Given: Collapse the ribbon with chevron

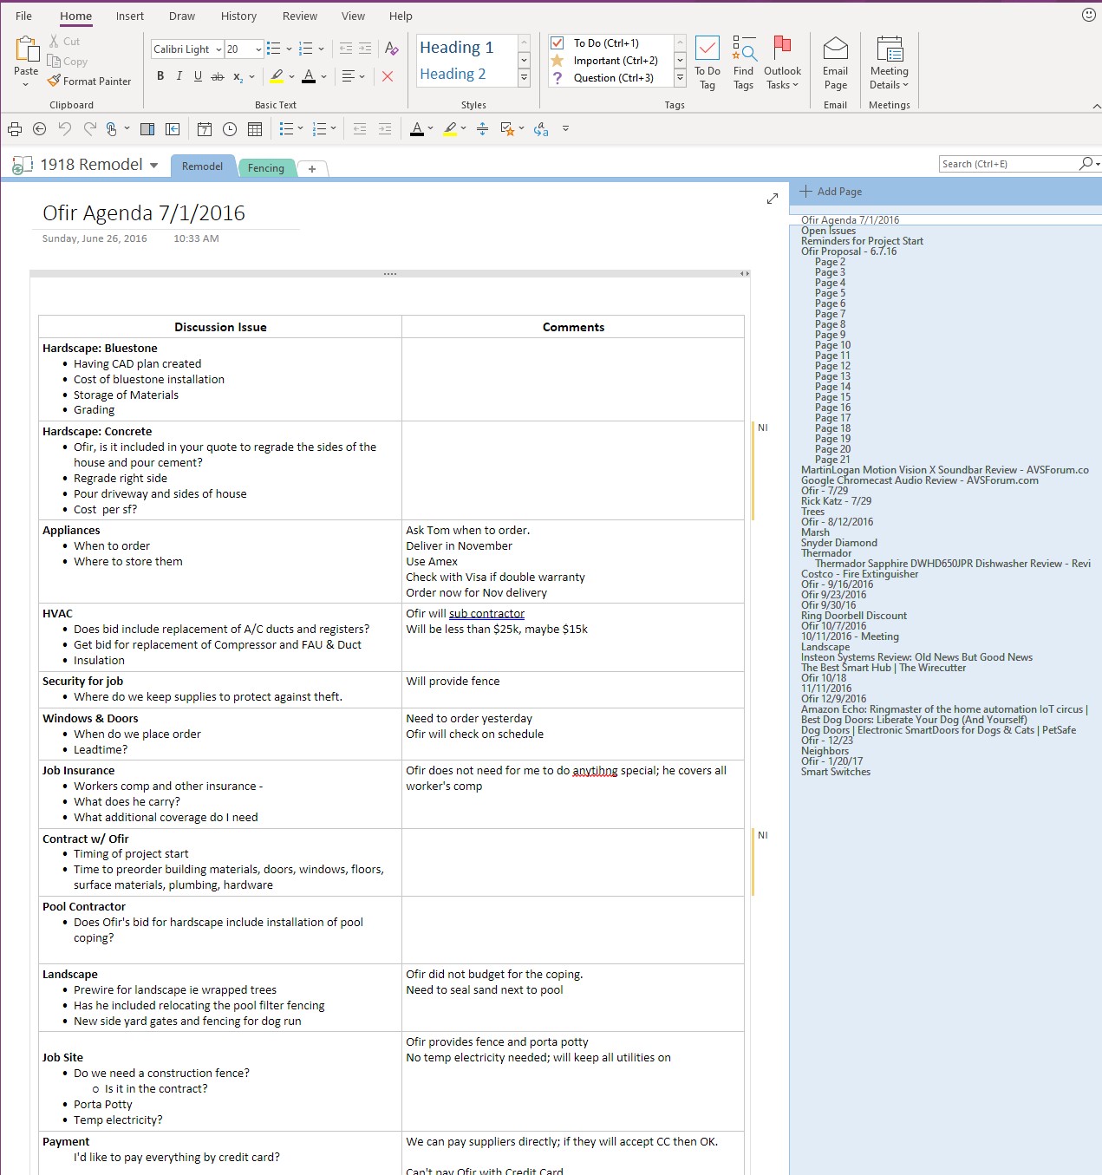Looking at the screenshot, I should pyautogui.click(x=1096, y=106).
